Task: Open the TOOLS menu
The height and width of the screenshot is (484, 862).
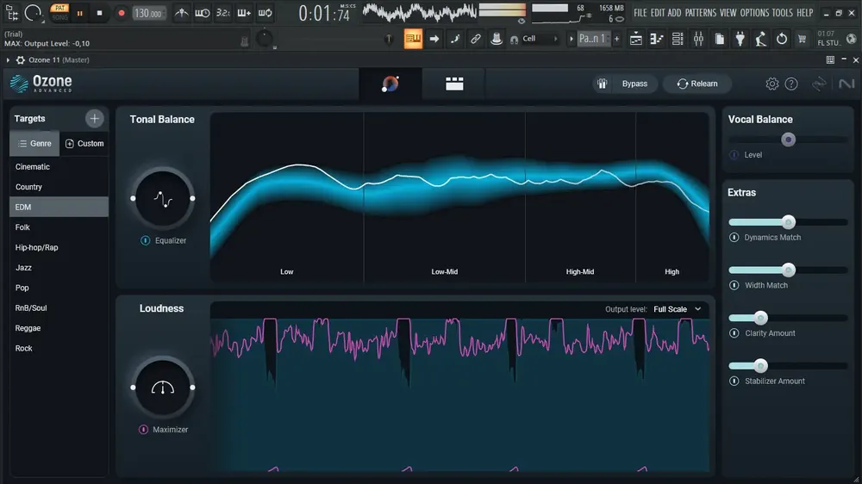Action: click(782, 13)
